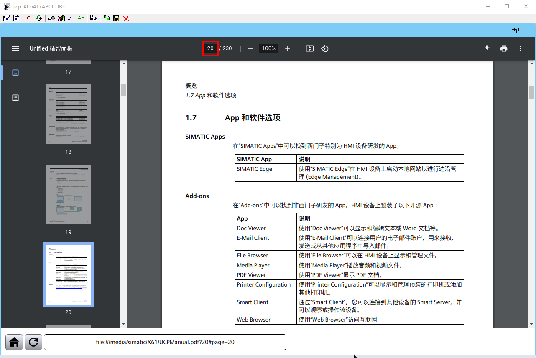This screenshot has height=358, width=536.
Task: Click the sidebar scrollbar up arrow
Action: pyautogui.click(x=123, y=63)
